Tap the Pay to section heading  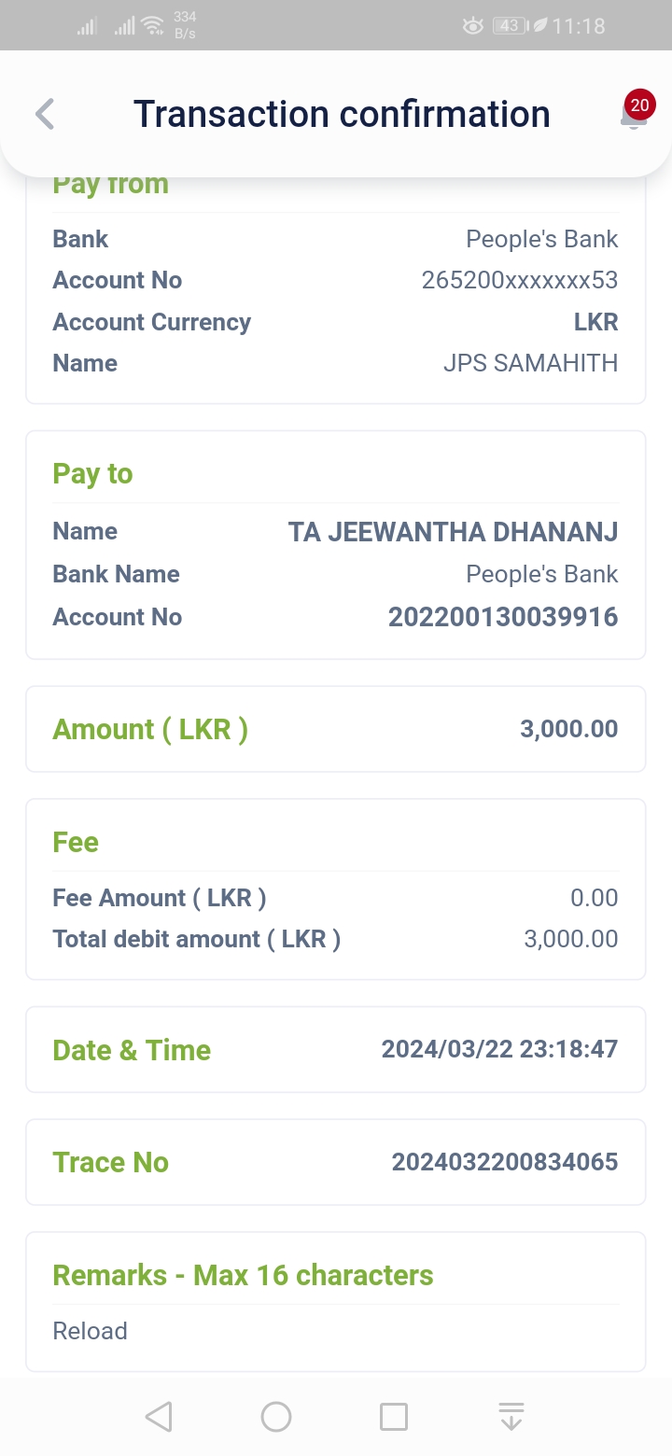tap(92, 474)
